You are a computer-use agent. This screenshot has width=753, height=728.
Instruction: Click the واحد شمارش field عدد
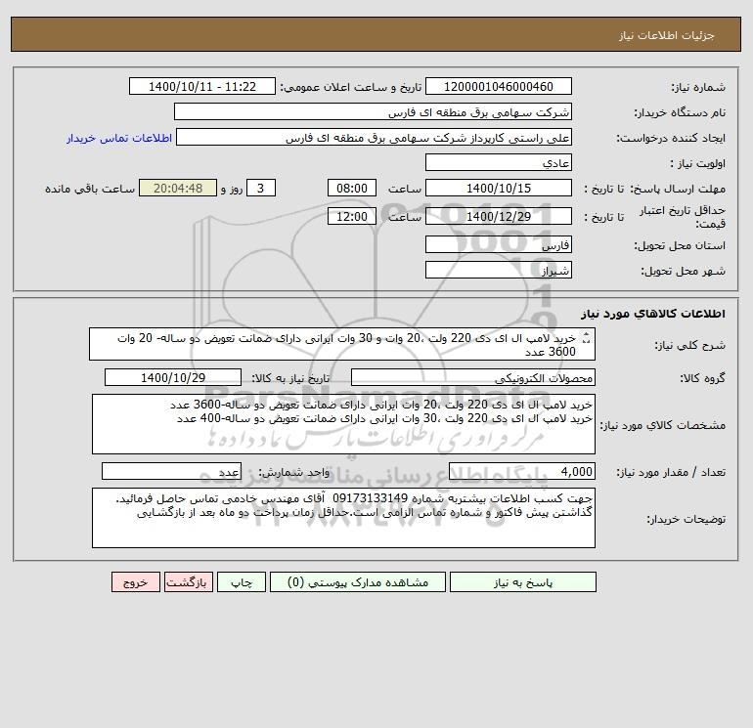171,471
